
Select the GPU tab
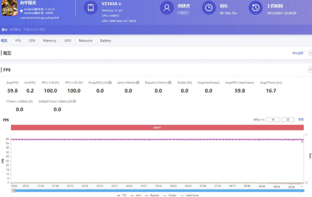pyautogui.click(x=68, y=41)
